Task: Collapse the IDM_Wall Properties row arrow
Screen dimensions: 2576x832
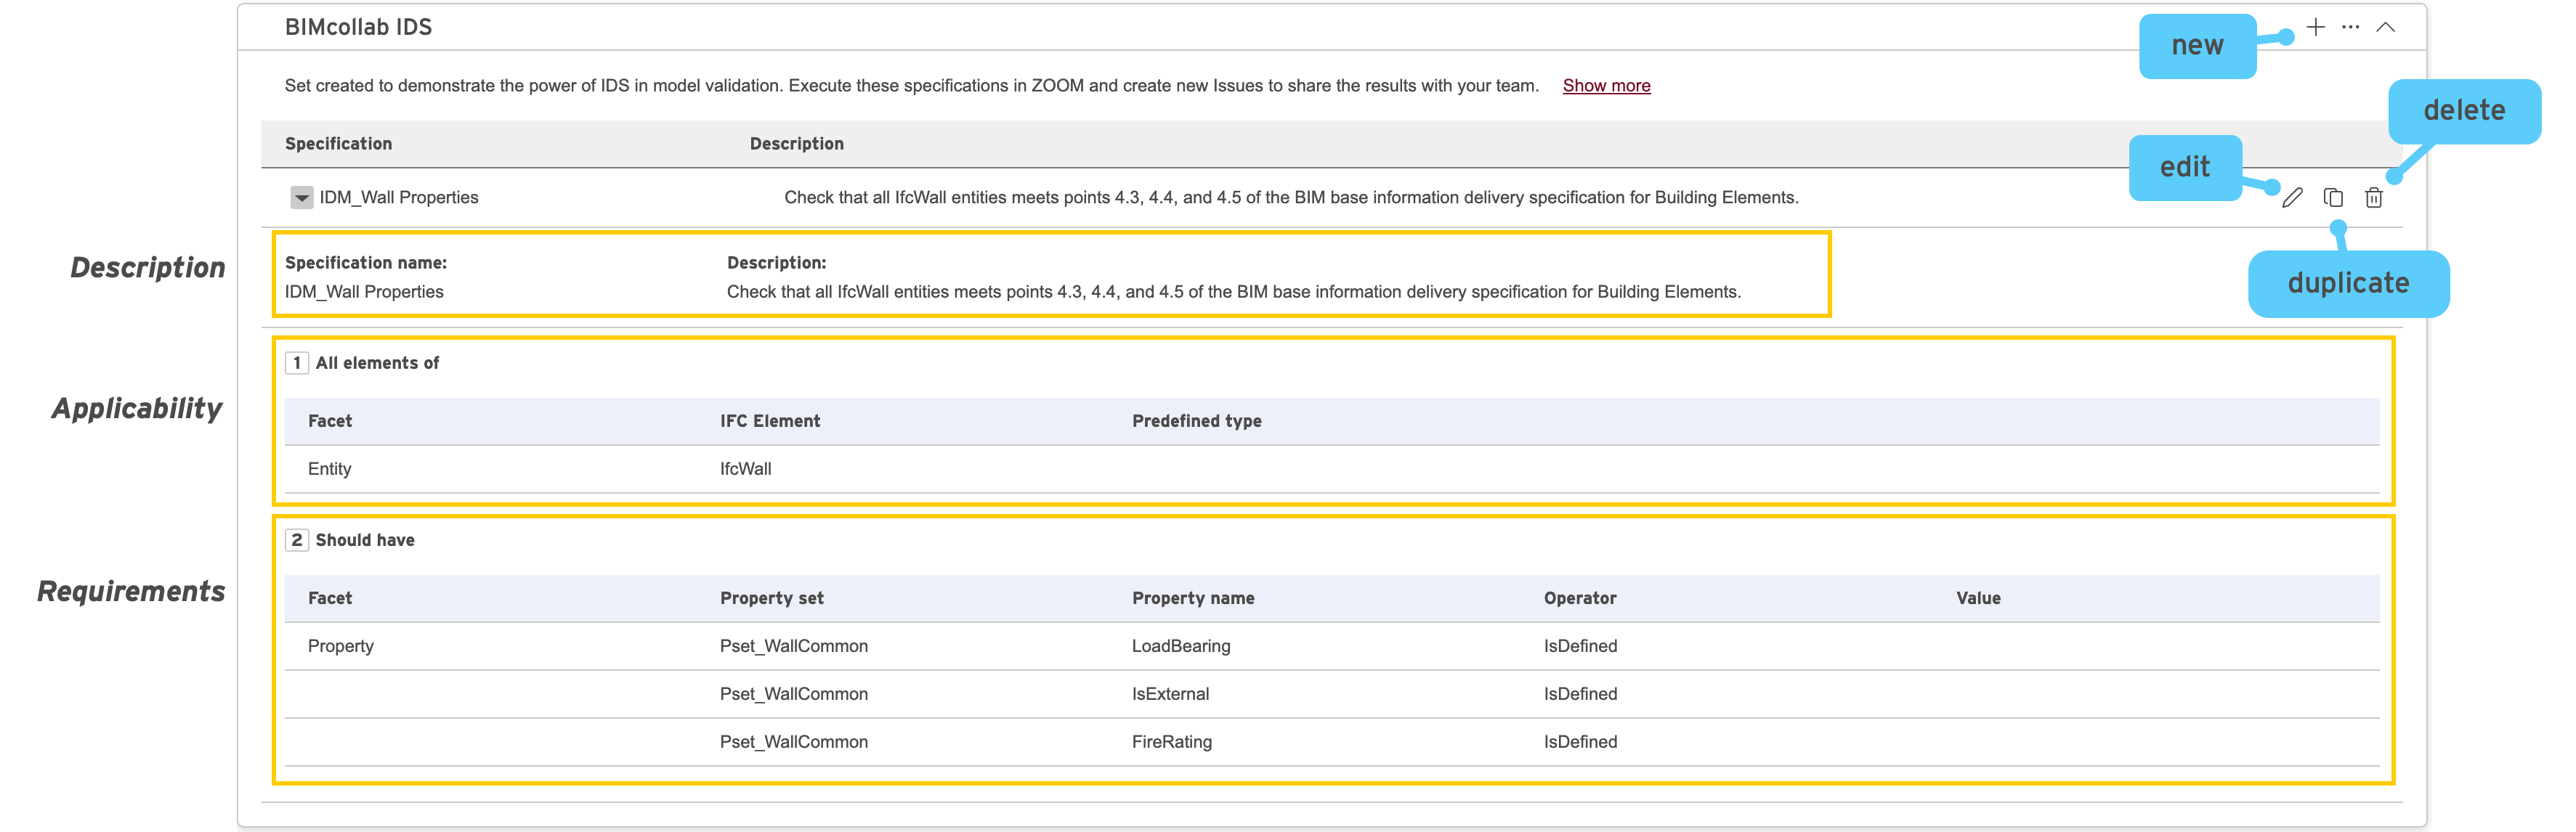Action: tap(301, 197)
